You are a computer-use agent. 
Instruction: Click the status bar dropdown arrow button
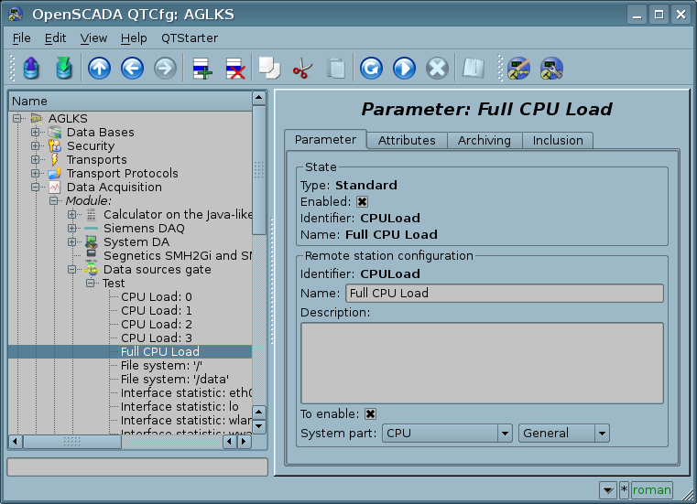607,490
